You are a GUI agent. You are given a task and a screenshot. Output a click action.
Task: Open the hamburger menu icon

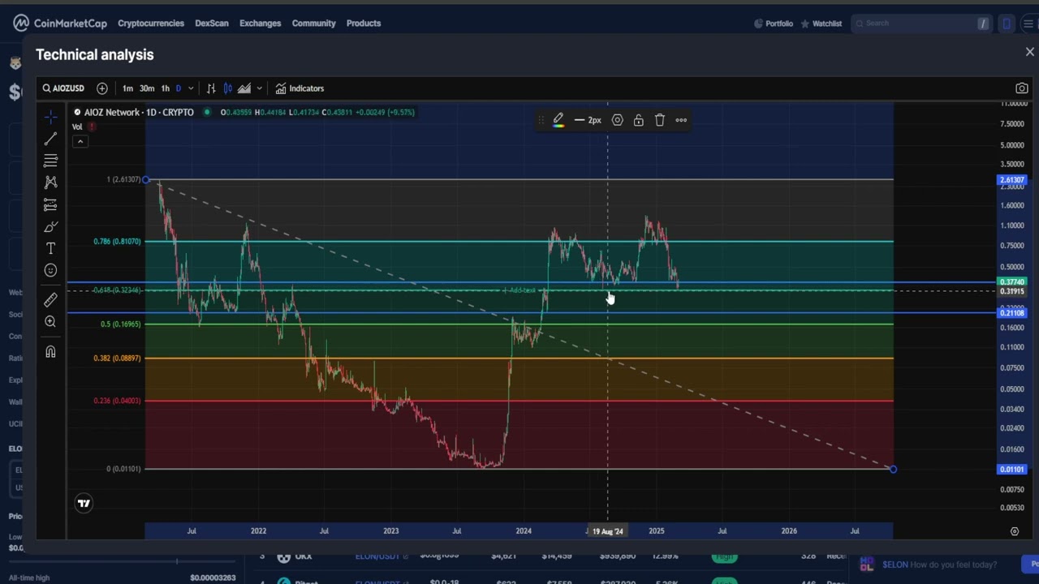(1028, 24)
